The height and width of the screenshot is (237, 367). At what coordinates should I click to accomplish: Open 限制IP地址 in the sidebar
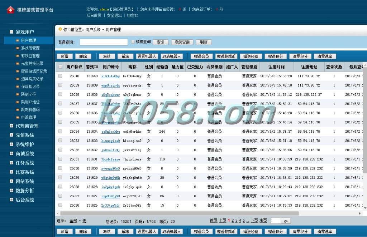pos(30,102)
